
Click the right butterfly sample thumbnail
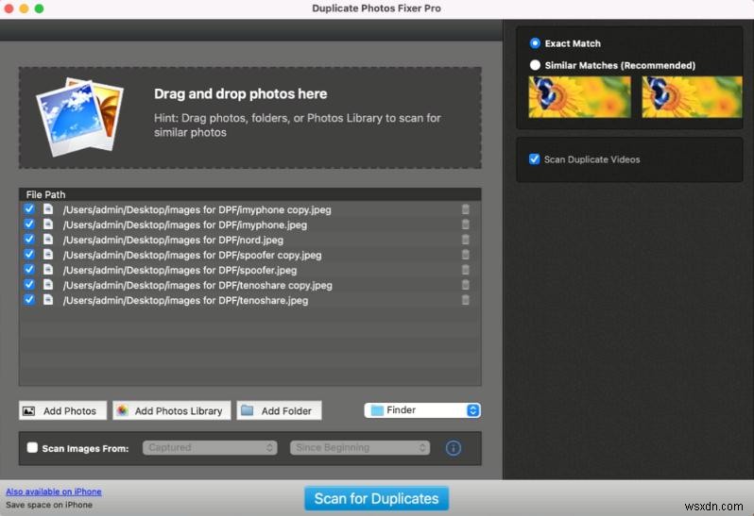(692, 97)
